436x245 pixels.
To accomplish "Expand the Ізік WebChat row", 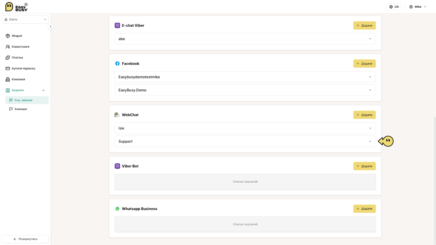I will click(245, 128).
